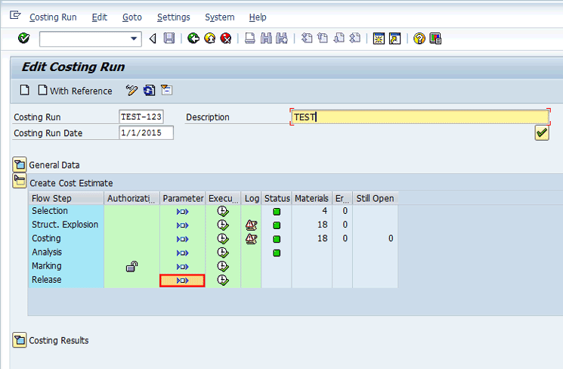The width and height of the screenshot is (563, 369).
Task: Go to Last Page icon
Action: tap(354, 38)
